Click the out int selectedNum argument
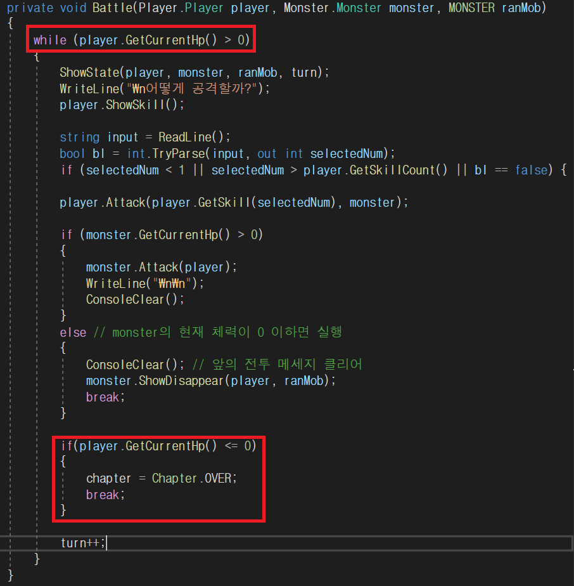The image size is (574, 586). pos(321,153)
